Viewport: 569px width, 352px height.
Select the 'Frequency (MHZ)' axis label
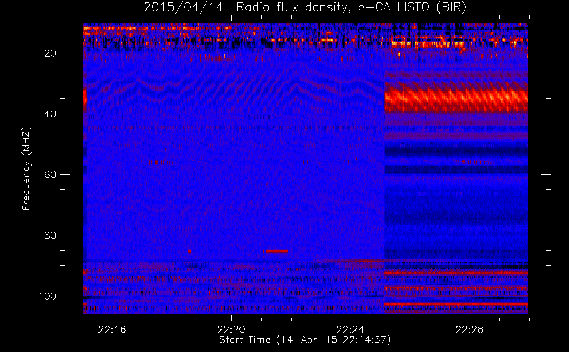tap(26, 169)
